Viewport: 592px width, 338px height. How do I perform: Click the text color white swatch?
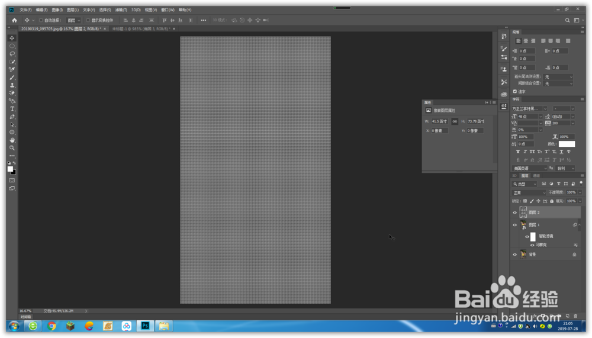click(567, 144)
